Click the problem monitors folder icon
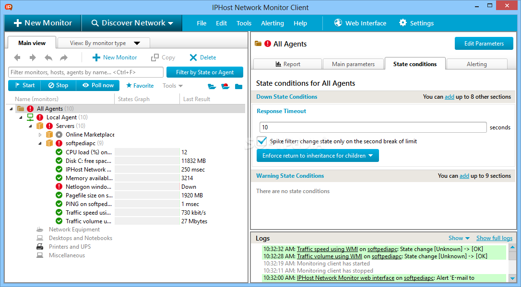This screenshot has width=521, height=287. tap(225, 86)
